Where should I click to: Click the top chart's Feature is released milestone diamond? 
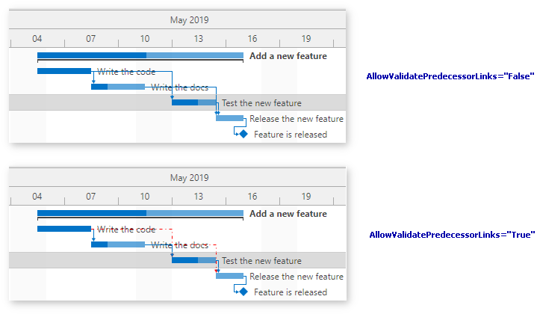pyautogui.click(x=243, y=134)
